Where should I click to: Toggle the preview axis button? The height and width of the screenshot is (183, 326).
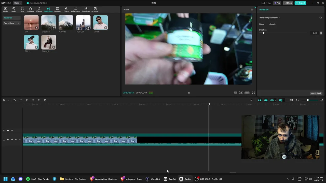tap(280, 100)
